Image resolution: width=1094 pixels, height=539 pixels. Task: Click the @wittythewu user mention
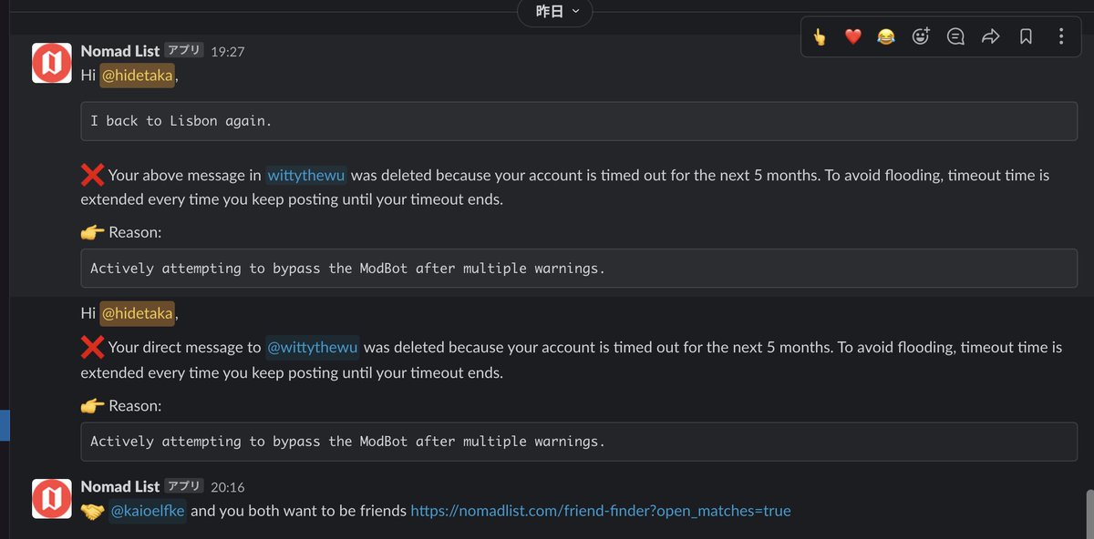[x=312, y=347]
